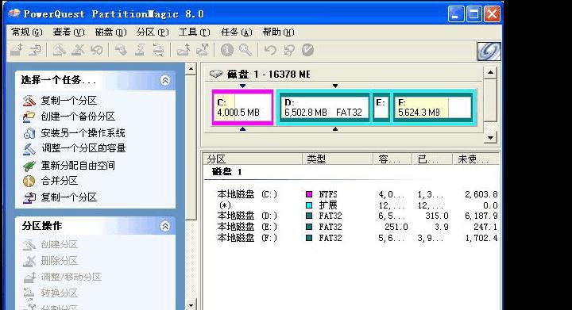
Task: Open the 工具(T) menu
Action: (x=194, y=32)
